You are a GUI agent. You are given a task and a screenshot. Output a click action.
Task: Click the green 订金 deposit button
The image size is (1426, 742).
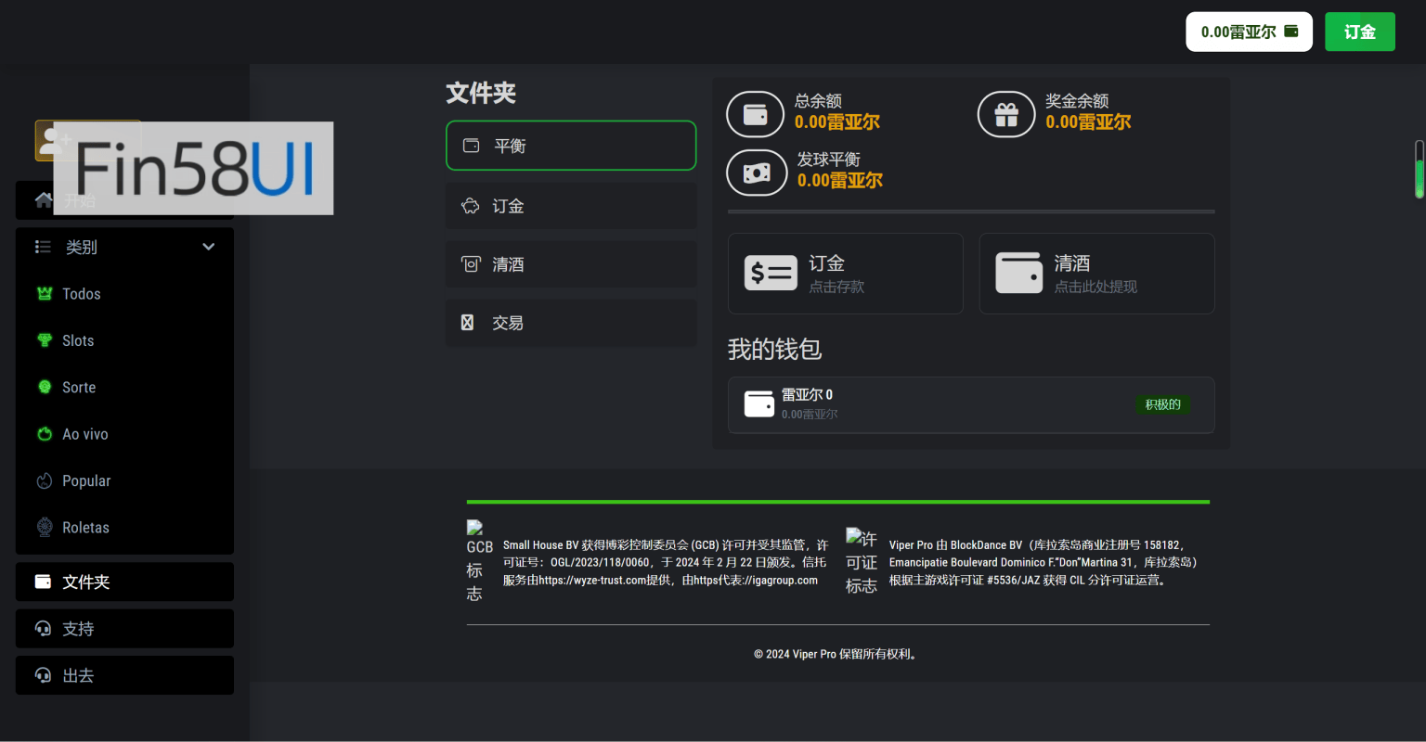[1359, 32]
